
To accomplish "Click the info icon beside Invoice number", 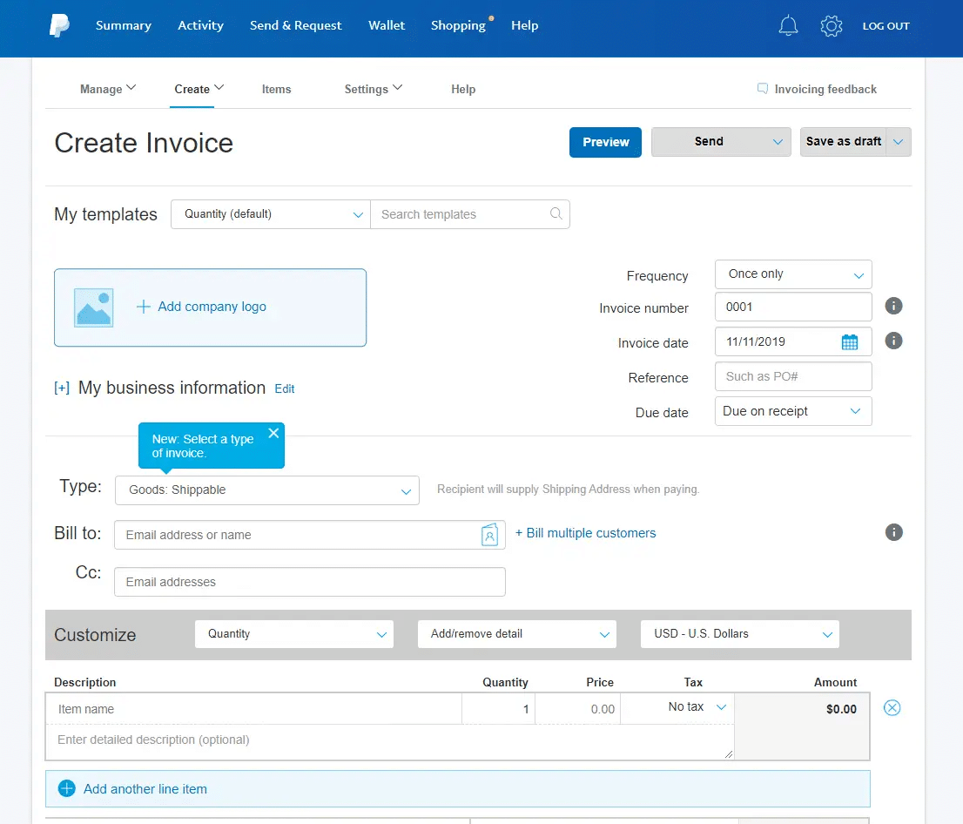I will click(x=893, y=306).
